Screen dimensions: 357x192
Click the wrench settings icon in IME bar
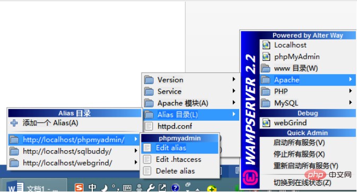(151, 188)
